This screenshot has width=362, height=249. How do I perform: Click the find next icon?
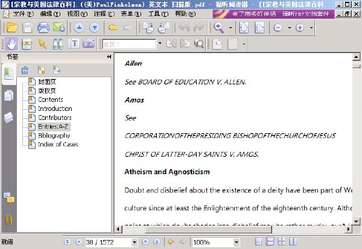click(185, 43)
